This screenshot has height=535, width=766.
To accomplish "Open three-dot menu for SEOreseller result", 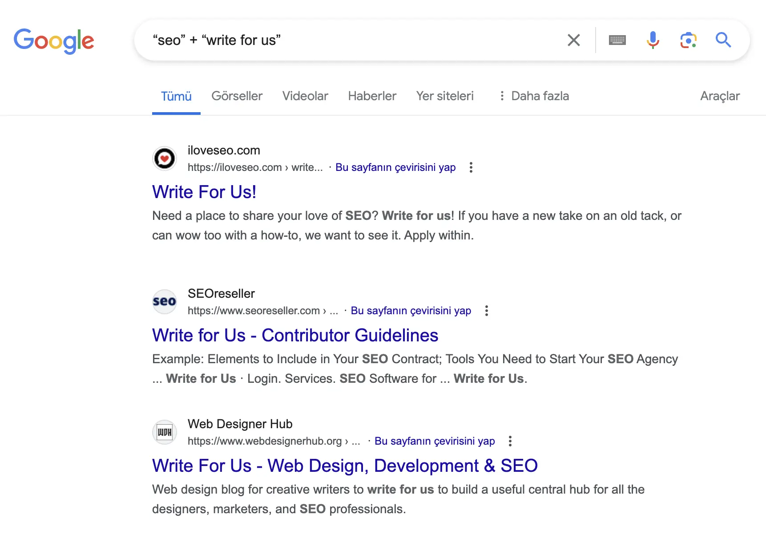I will (x=487, y=311).
